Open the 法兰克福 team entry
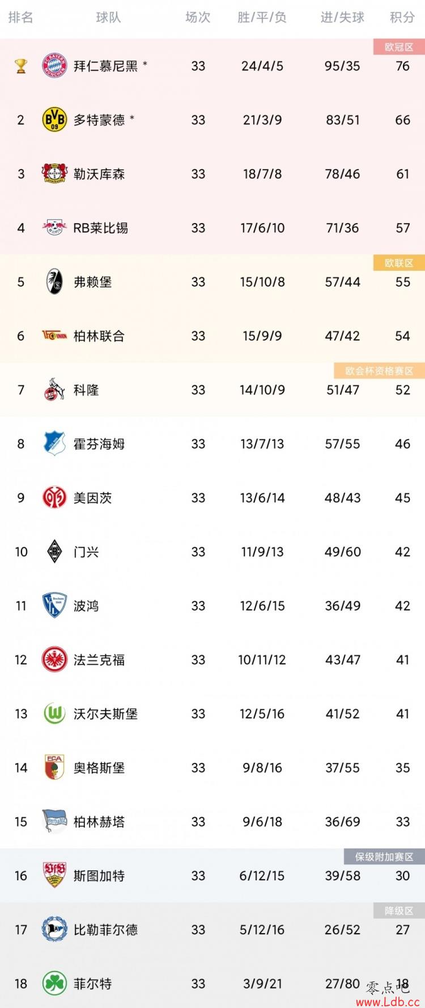 [x=99, y=660]
